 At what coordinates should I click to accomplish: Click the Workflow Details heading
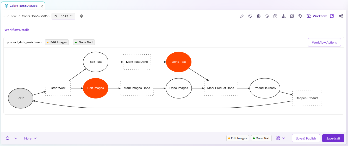pos(17,30)
